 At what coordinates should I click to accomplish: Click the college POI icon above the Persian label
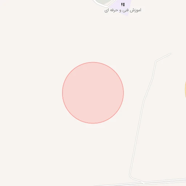click(x=123, y=5)
